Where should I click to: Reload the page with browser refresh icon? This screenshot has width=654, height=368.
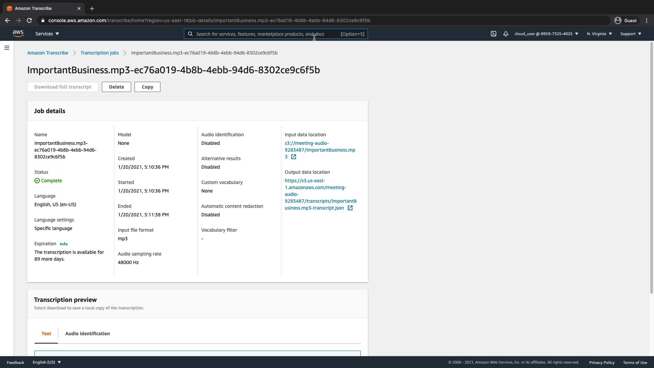tap(29, 20)
